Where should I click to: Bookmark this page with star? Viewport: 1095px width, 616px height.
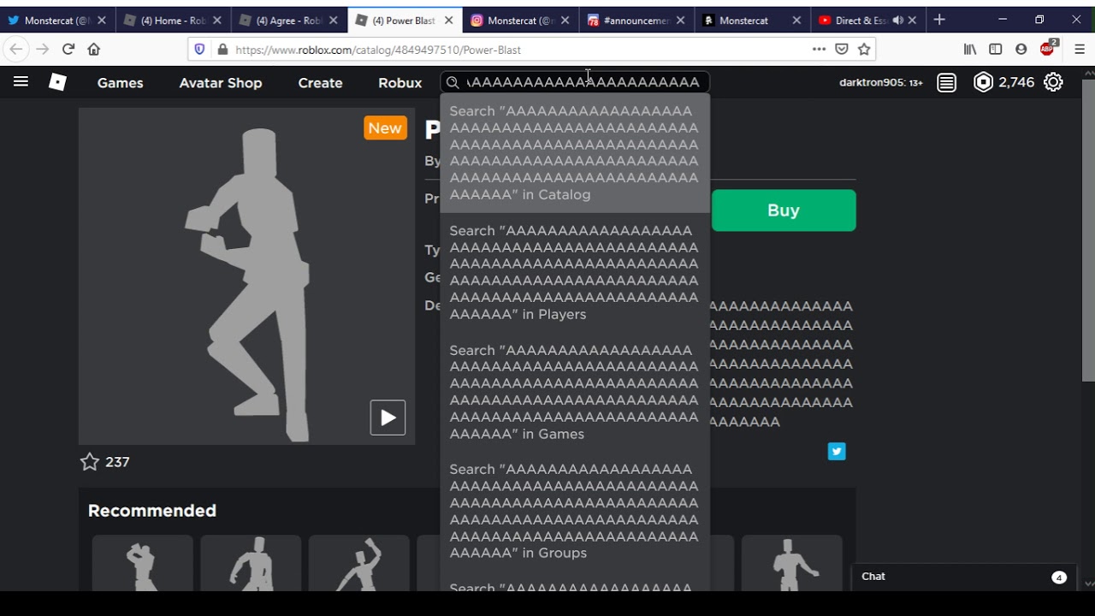click(x=864, y=50)
